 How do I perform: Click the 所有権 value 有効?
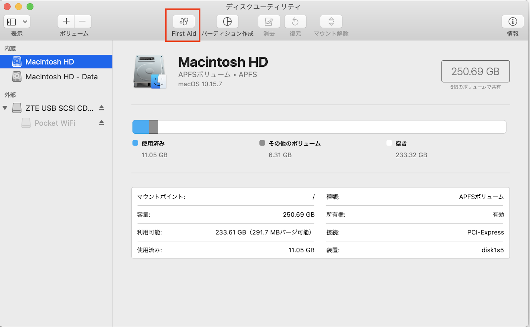pyautogui.click(x=498, y=215)
